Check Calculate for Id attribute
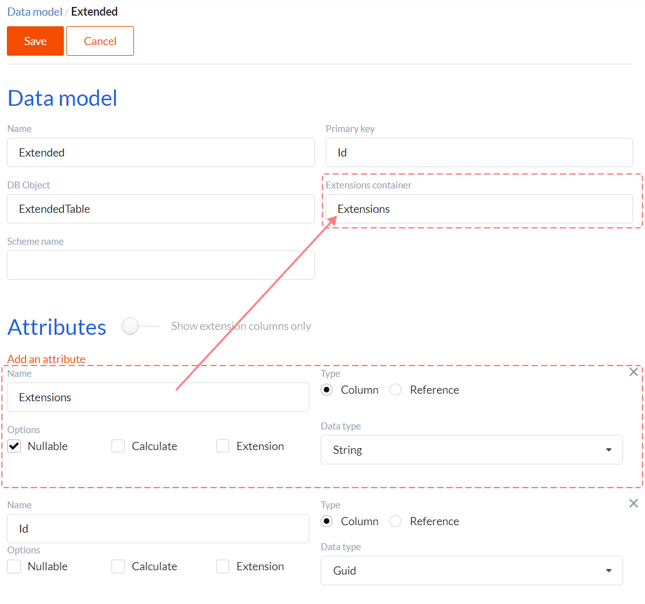 pos(118,566)
